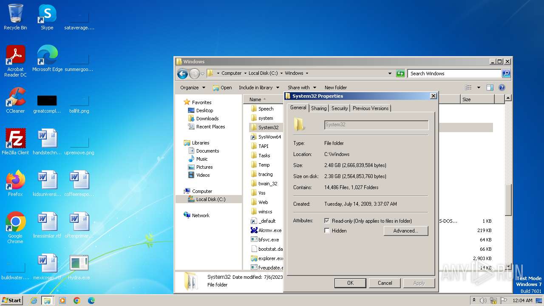Image resolution: width=544 pixels, height=306 pixels.
Task: Click the OK button
Action: [350, 283]
